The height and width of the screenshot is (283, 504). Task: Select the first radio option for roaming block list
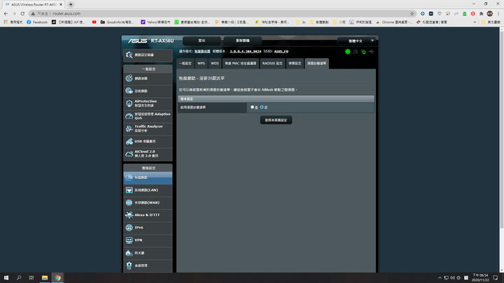[x=252, y=107]
